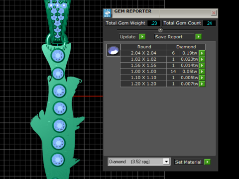Select the 1.56 X 1.56 size cell

point(143,66)
